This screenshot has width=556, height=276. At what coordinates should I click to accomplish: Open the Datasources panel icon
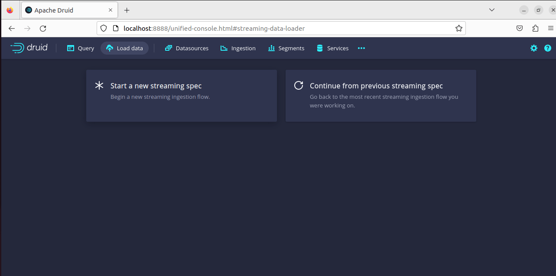168,48
